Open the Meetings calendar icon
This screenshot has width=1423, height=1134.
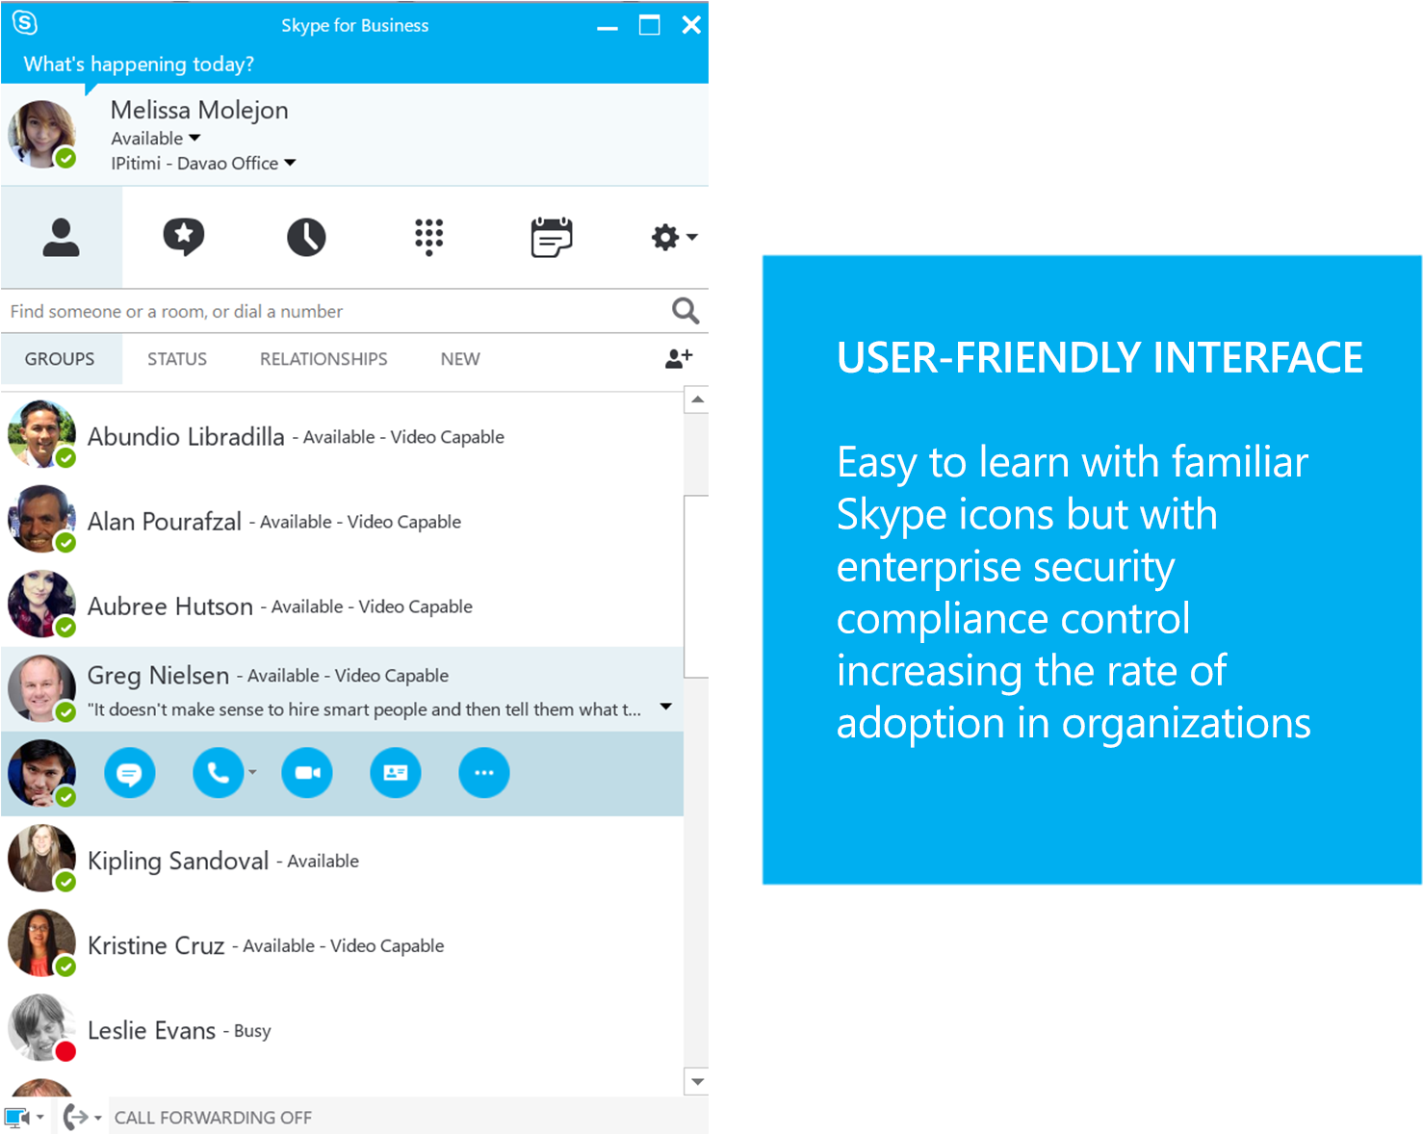click(552, 237)
